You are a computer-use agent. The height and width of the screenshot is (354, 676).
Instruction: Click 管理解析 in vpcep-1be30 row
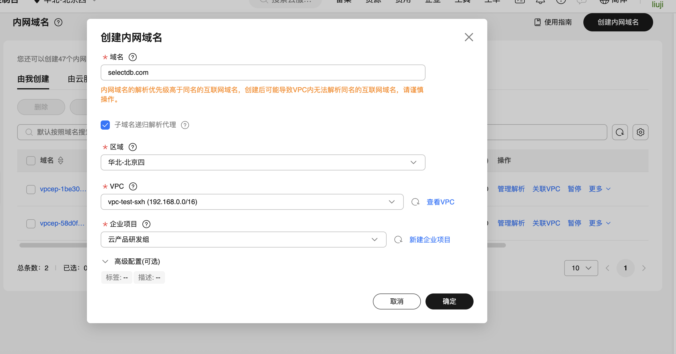(x=511, y=189)
